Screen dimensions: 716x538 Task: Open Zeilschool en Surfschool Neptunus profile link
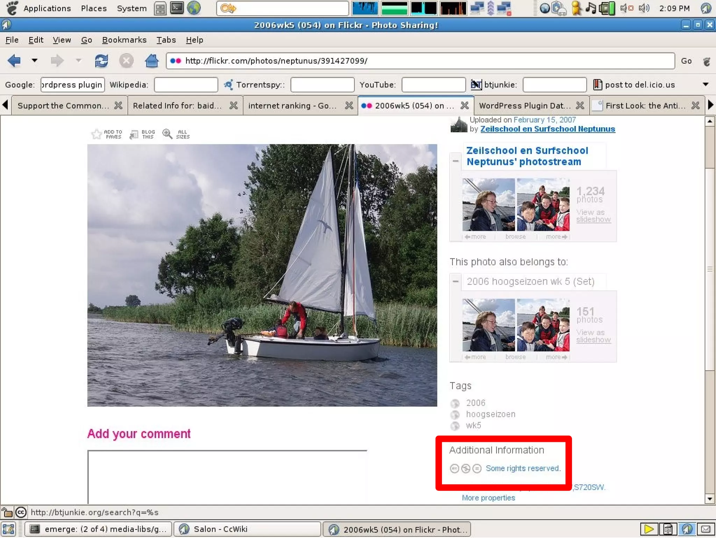point(547,129)
